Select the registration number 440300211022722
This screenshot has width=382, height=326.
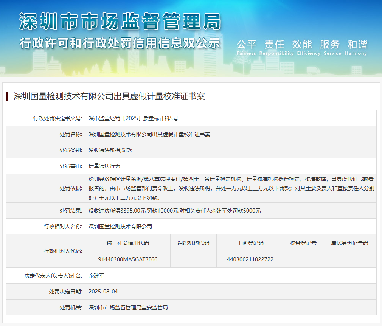coord(250,259)
